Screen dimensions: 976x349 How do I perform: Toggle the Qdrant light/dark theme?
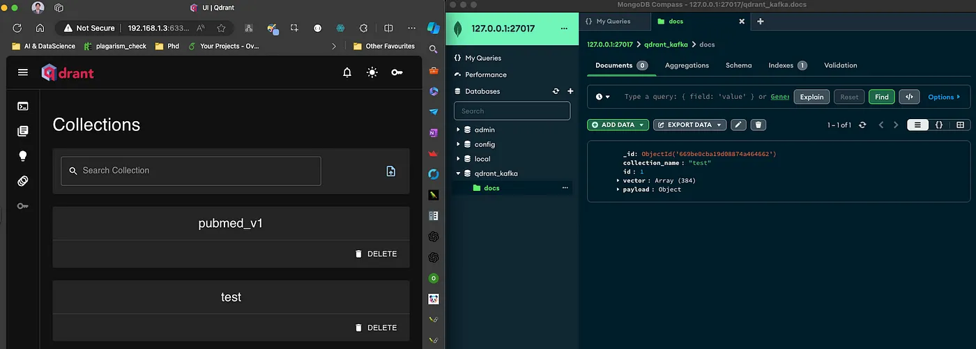pyautogui.click(x=372, y=72)
